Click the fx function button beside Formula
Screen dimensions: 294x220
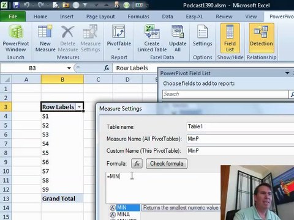point(137,163)
